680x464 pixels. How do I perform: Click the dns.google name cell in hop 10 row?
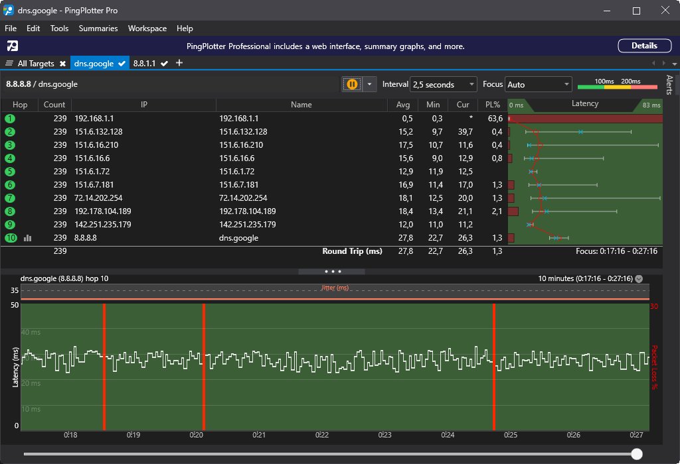(x=238, y=238)
